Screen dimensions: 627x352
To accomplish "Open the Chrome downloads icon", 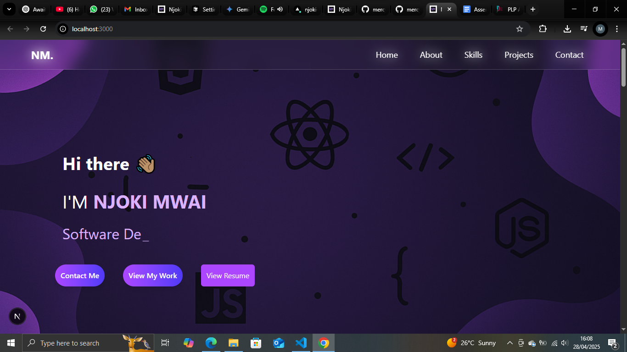I will (x=567, y=29).
